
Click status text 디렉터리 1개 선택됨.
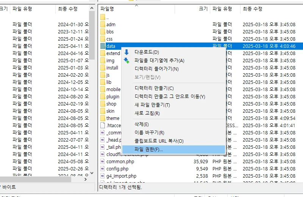120,187
